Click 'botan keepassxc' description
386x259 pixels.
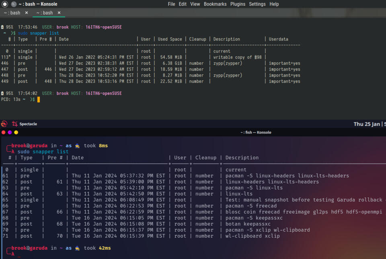248,224
